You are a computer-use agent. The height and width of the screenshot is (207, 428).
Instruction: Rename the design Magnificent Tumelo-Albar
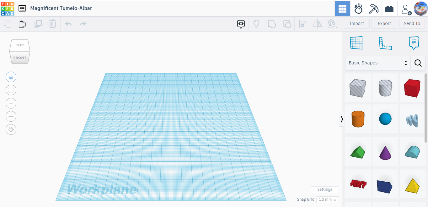click(x=61, y=8)
